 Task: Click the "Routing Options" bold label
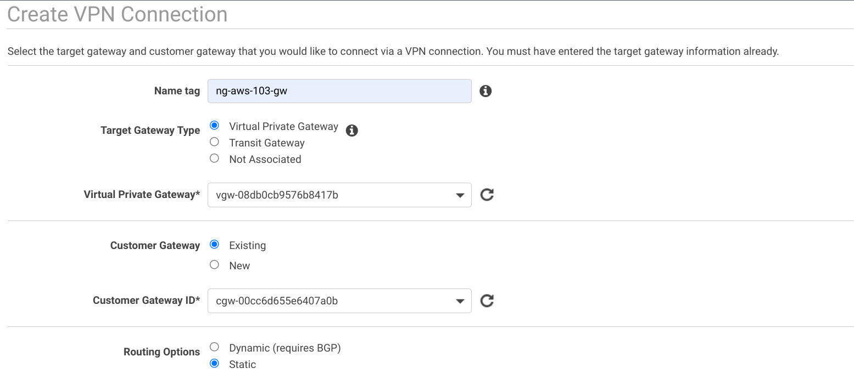161,352
